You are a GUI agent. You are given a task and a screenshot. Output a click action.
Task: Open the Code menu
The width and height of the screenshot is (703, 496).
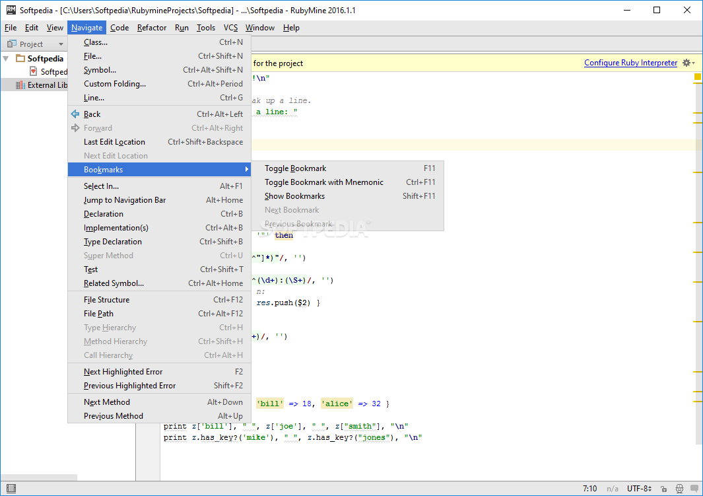coord(119,28)
